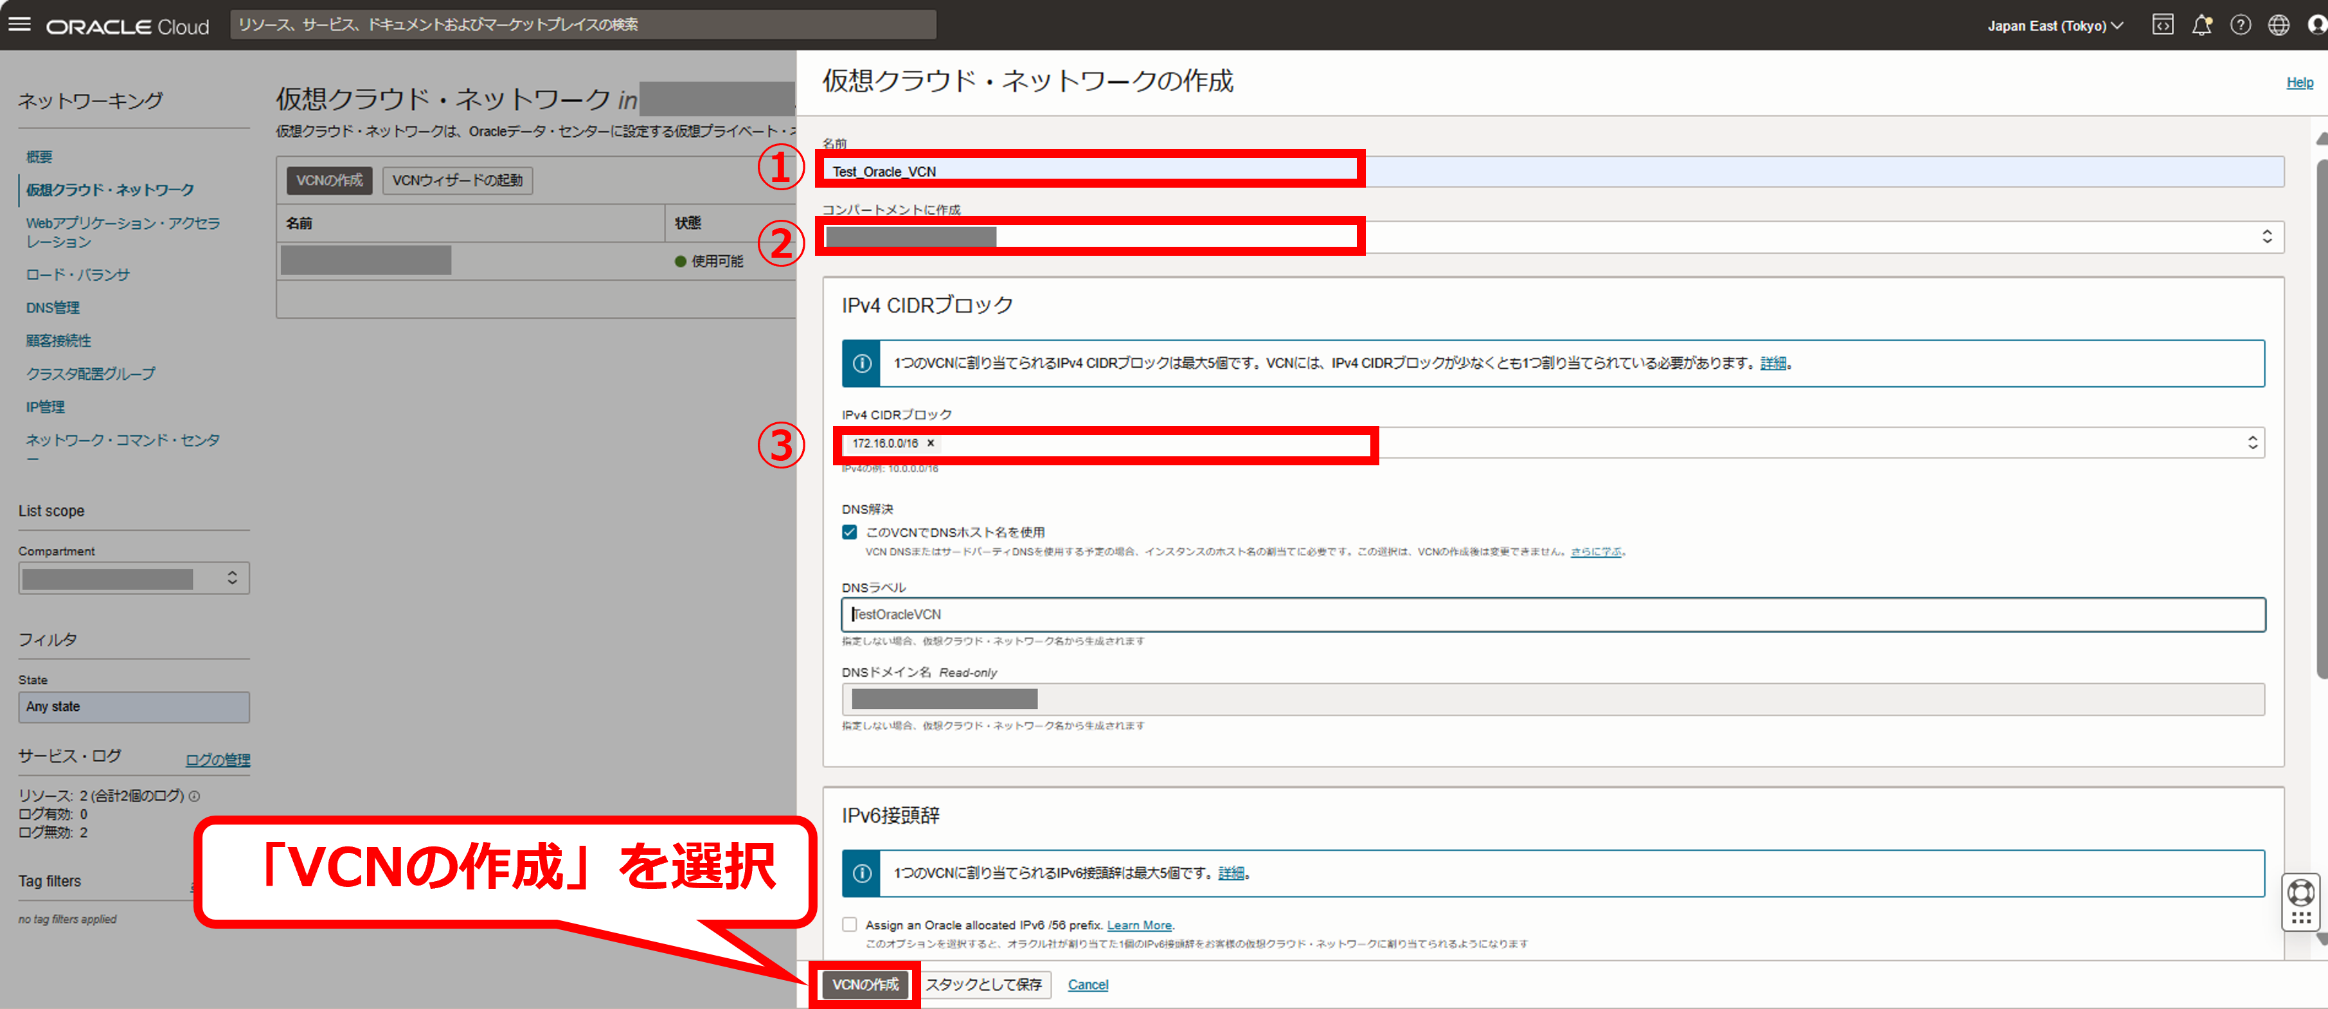This screenshot has width=2328, height=1009.
Task: Open the List scope Compartment dropdown
Action: click(x=134, y=578)
